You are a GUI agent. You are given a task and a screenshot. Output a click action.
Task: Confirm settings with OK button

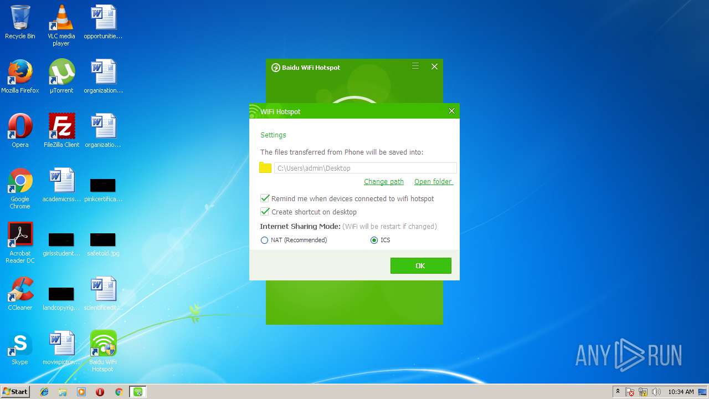click(420, 265)
